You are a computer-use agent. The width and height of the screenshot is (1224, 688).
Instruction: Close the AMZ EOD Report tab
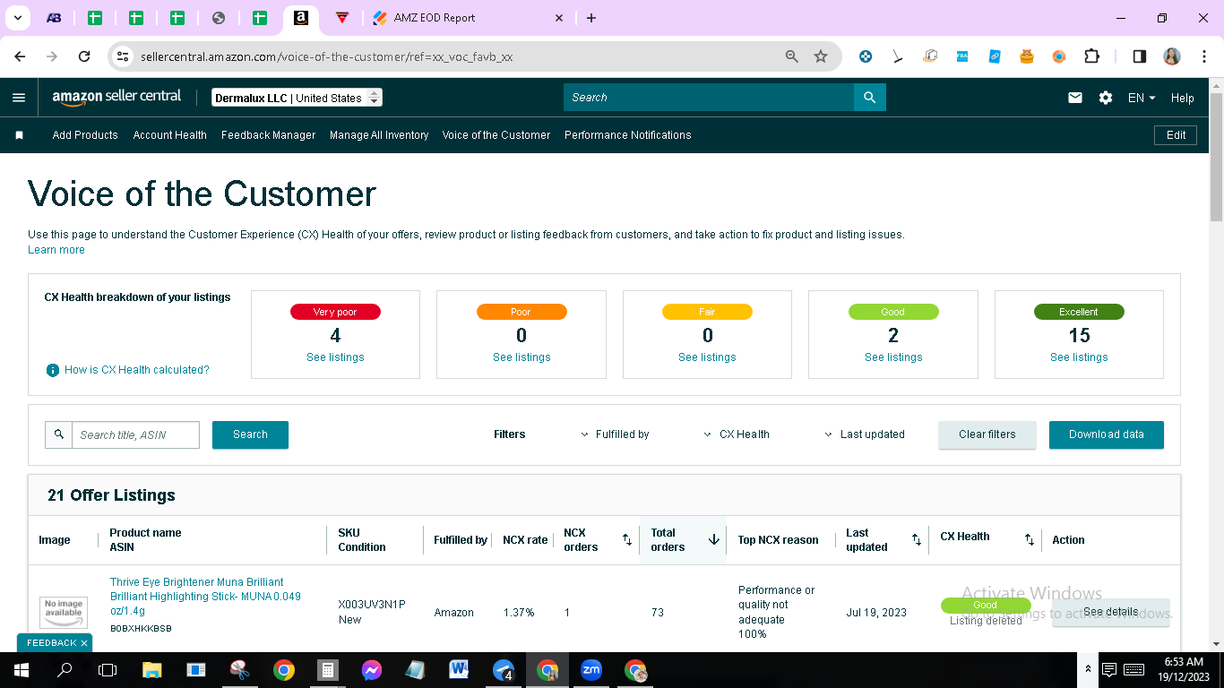[559, 18]
